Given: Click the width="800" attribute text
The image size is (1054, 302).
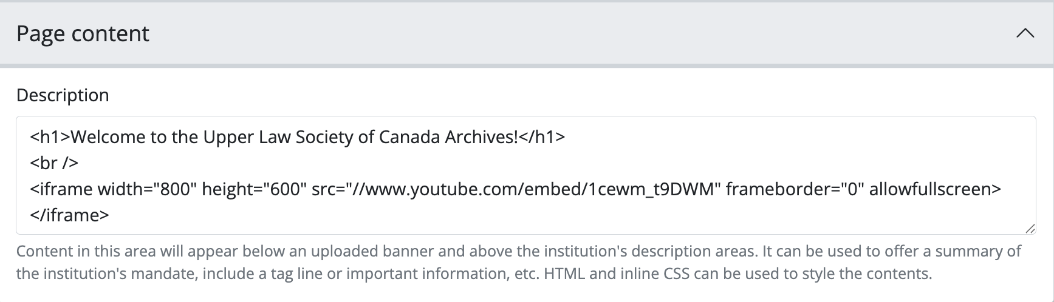Looking at the screenshot, I should (x=145, y=189).
